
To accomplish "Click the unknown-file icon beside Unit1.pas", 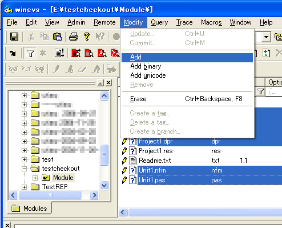I will click(x=133, y=180).
